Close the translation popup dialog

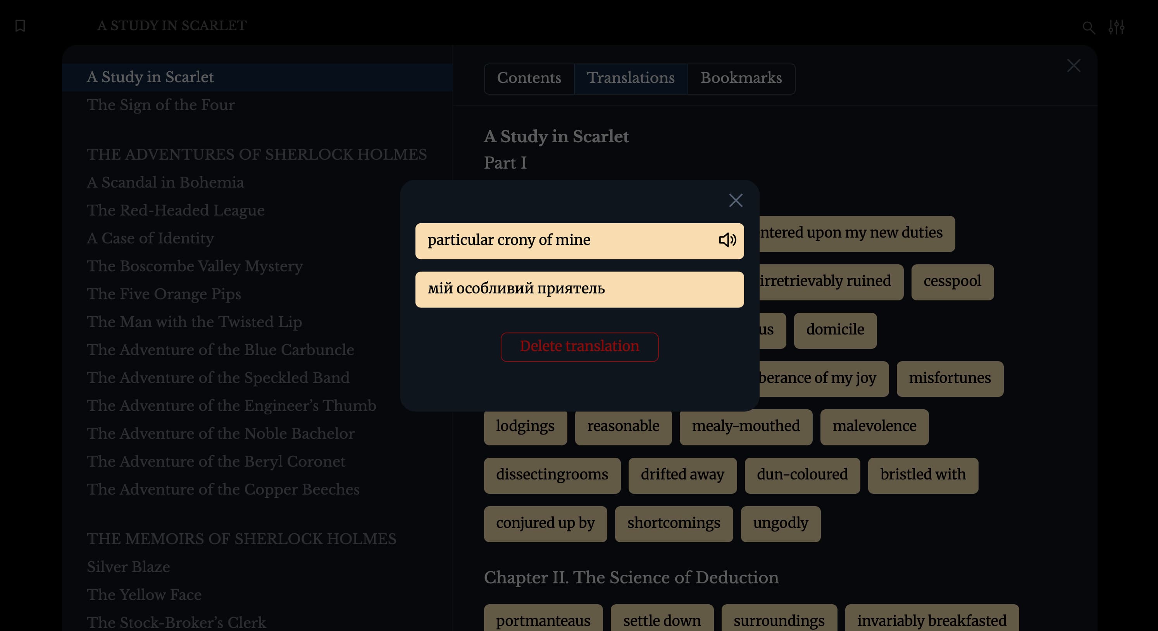736,200
